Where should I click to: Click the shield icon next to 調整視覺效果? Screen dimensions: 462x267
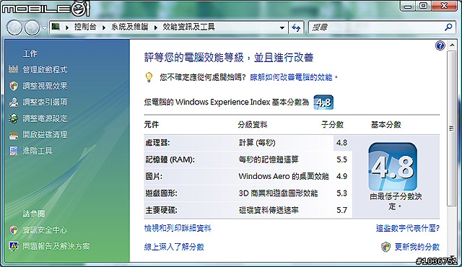[14, 86]
